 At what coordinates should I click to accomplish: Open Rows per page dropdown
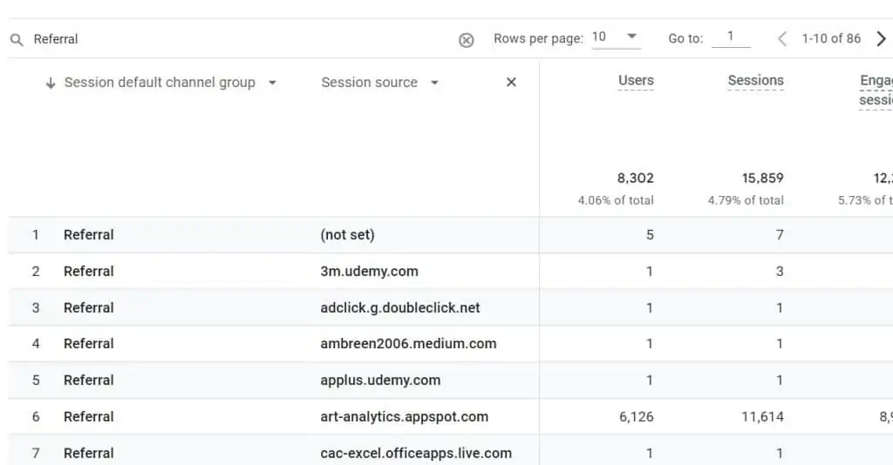coord(616,37)
